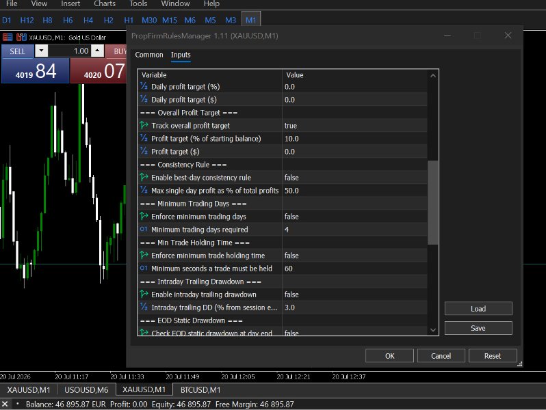Select Daily profit target (%) value 0.0
The image size is (546, 410).
[x=355, y=87]
